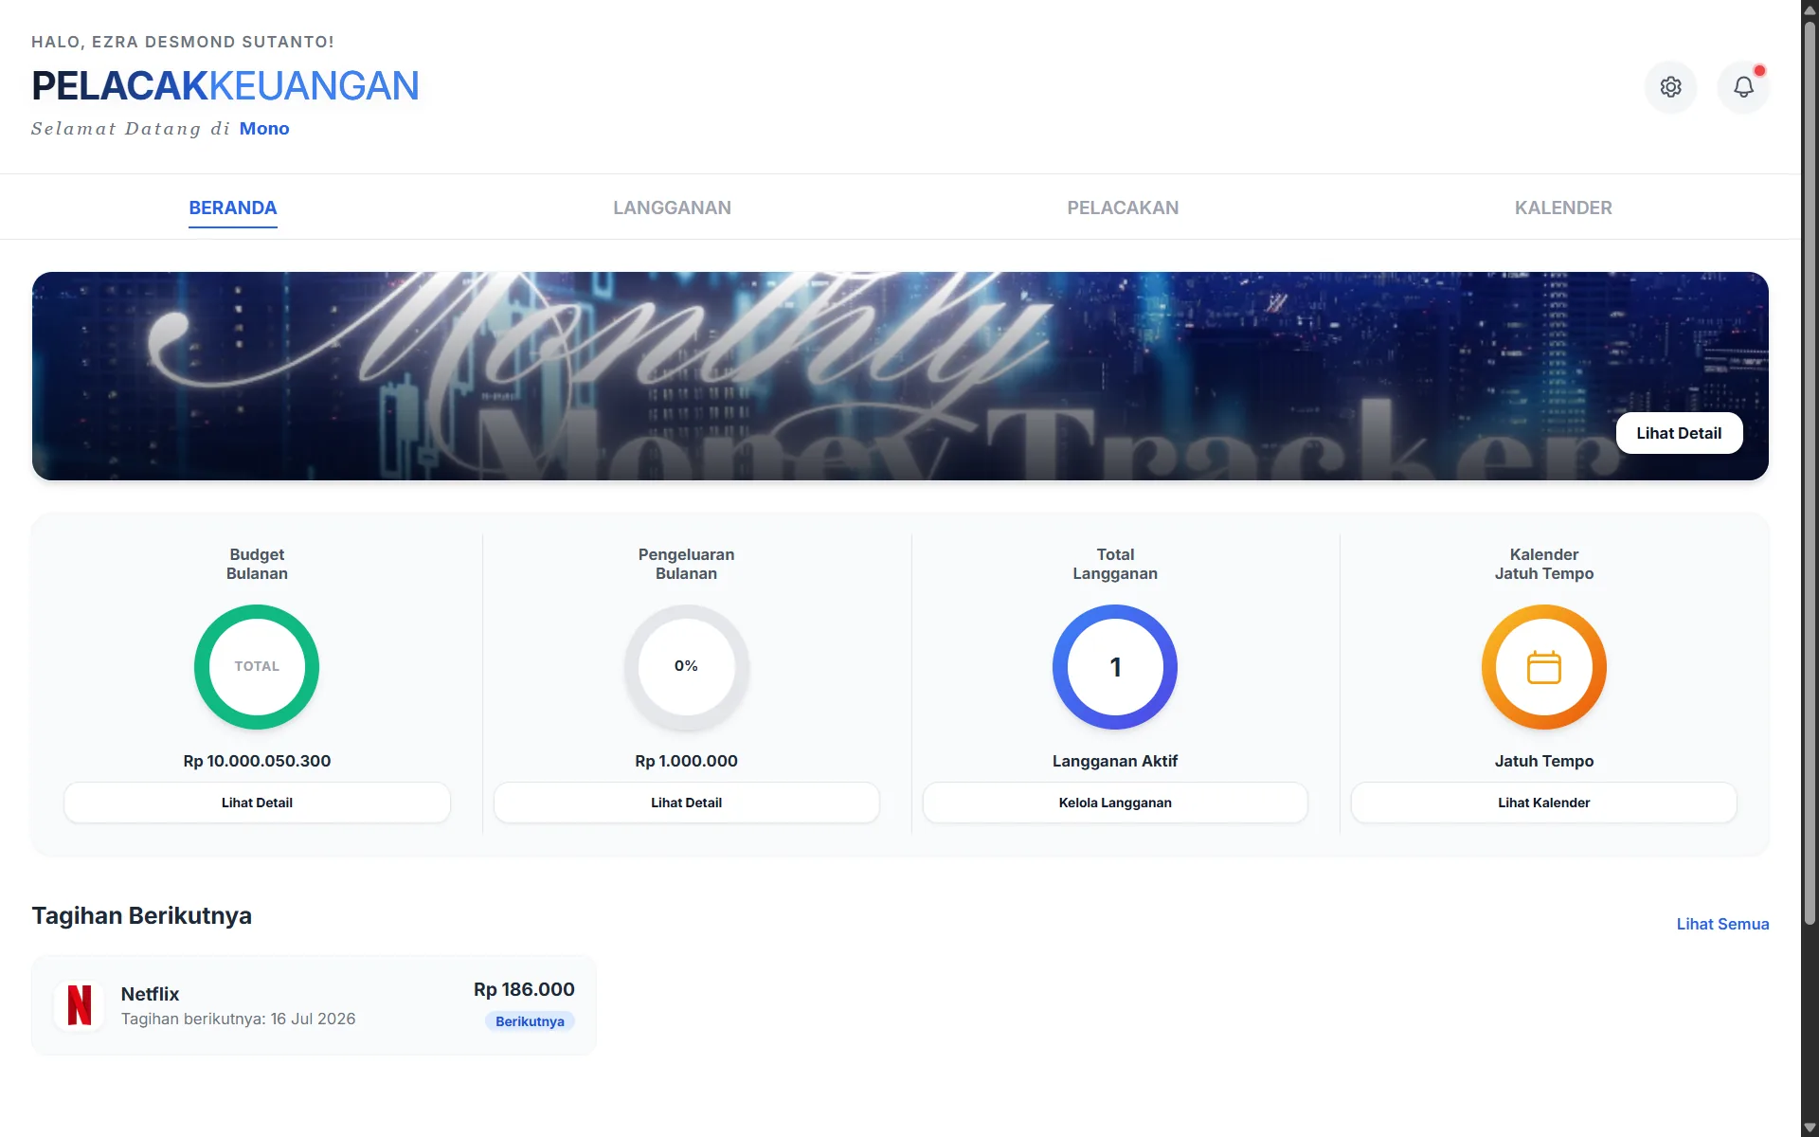The image size is (1819, 1137).
Task: Click the blue ring showing 1 subscription
Action: tap(1115, 667)
